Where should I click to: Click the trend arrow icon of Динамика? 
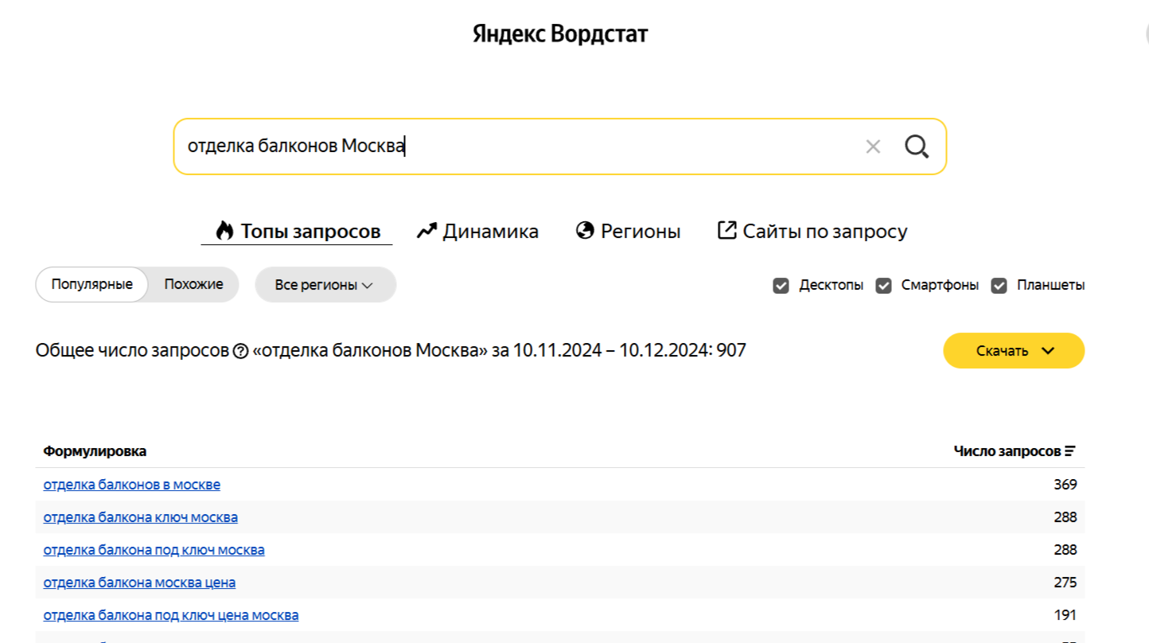pos(427,231)
